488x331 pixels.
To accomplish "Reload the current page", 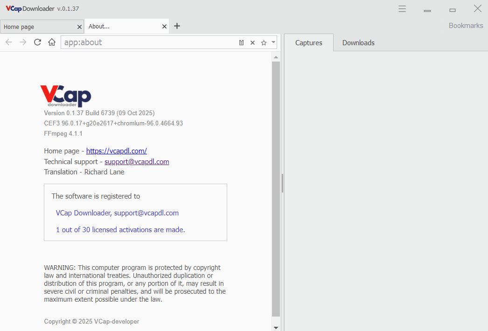I will [37, 42].
